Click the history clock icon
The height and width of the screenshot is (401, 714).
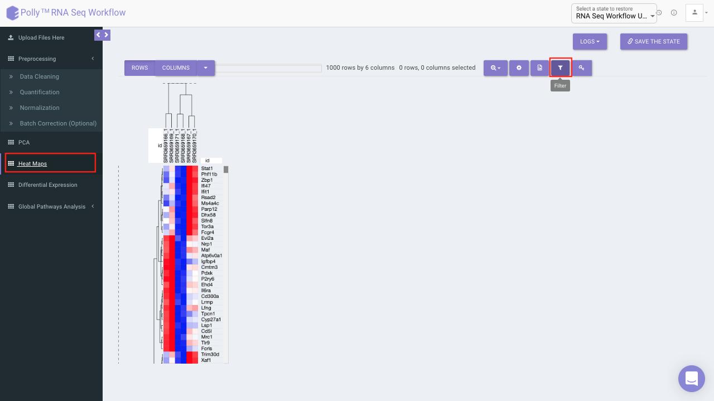click(x=659, y=13)
